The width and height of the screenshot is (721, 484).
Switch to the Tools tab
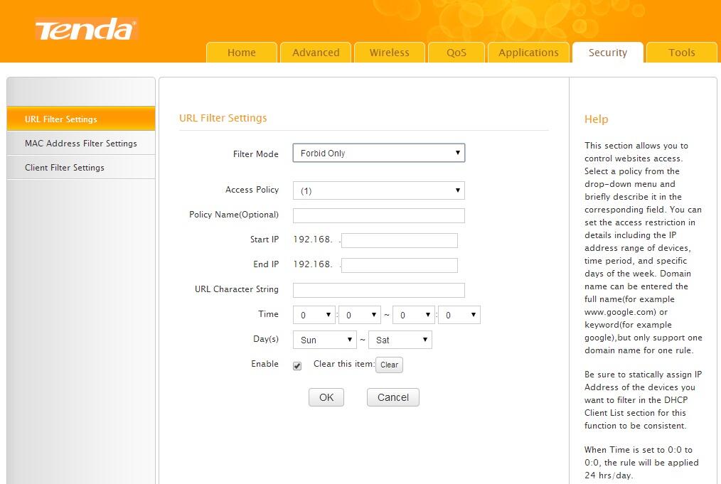tap(682, 53)
